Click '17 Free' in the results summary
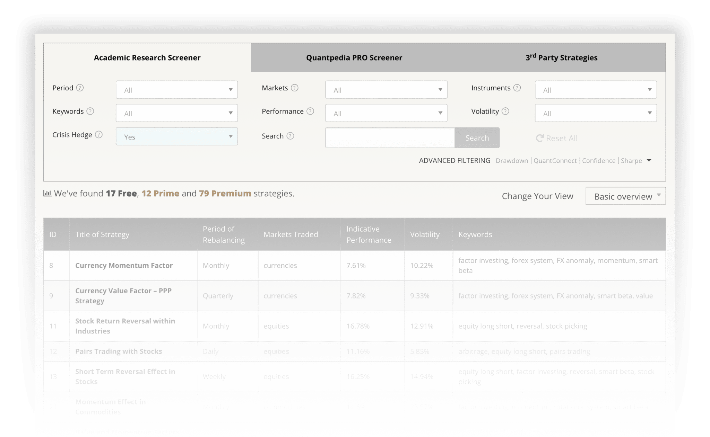 (121, 193)
